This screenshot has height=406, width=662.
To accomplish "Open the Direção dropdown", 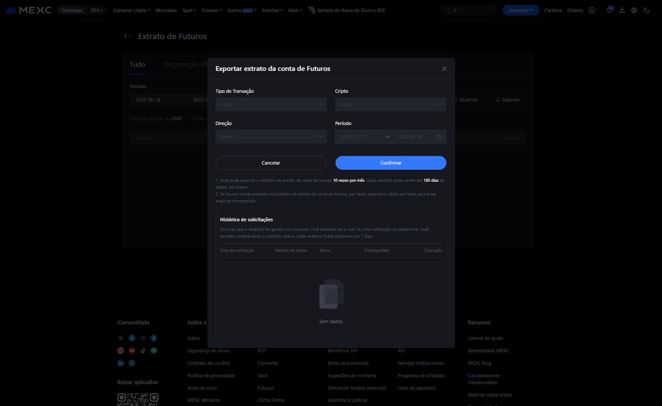I will 271,137.
